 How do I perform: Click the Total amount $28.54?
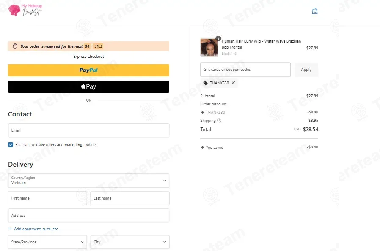pyautogui.click(x=311, y=129)
